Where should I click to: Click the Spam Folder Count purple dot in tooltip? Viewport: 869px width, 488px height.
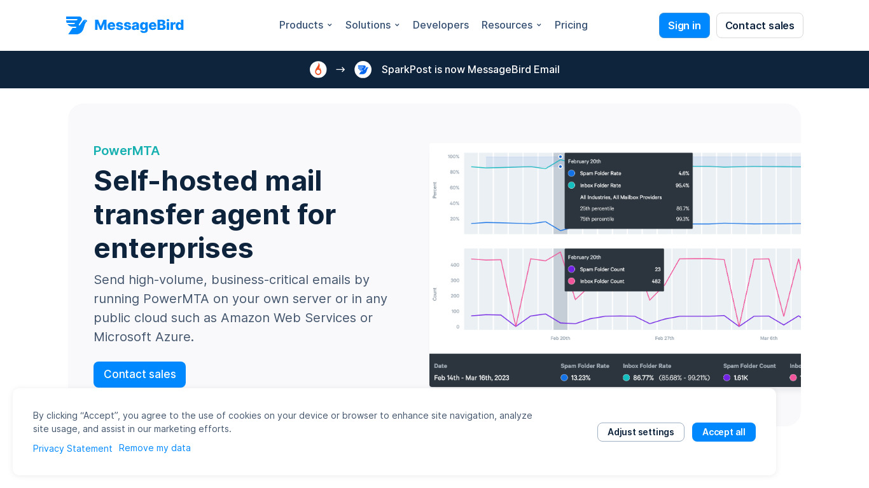571,269
